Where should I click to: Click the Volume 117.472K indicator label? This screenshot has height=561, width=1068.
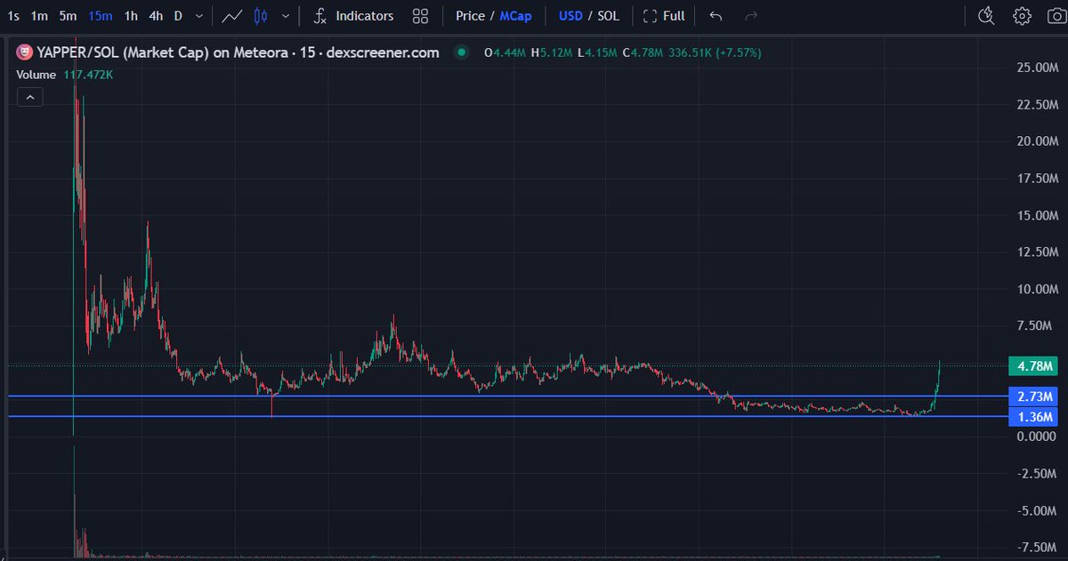coord(65,75)
